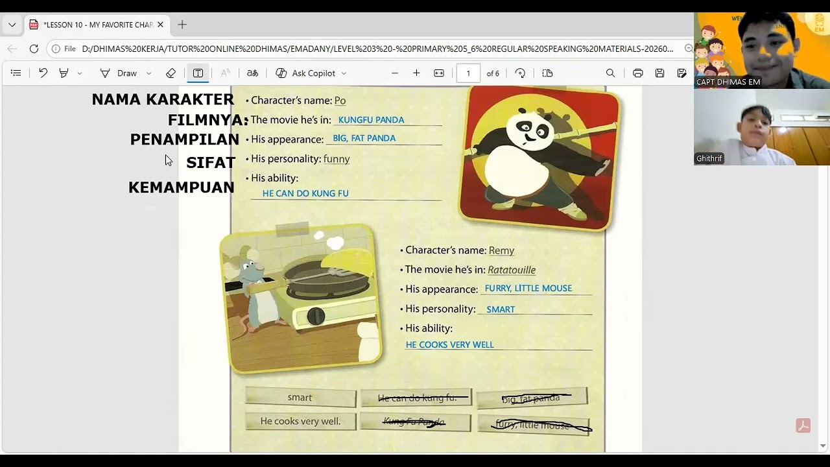Image resolution: width=830 pixels, height=467 pixels.
Task: Open the tab search dropdown chevron
Action: tap(12, 25)
